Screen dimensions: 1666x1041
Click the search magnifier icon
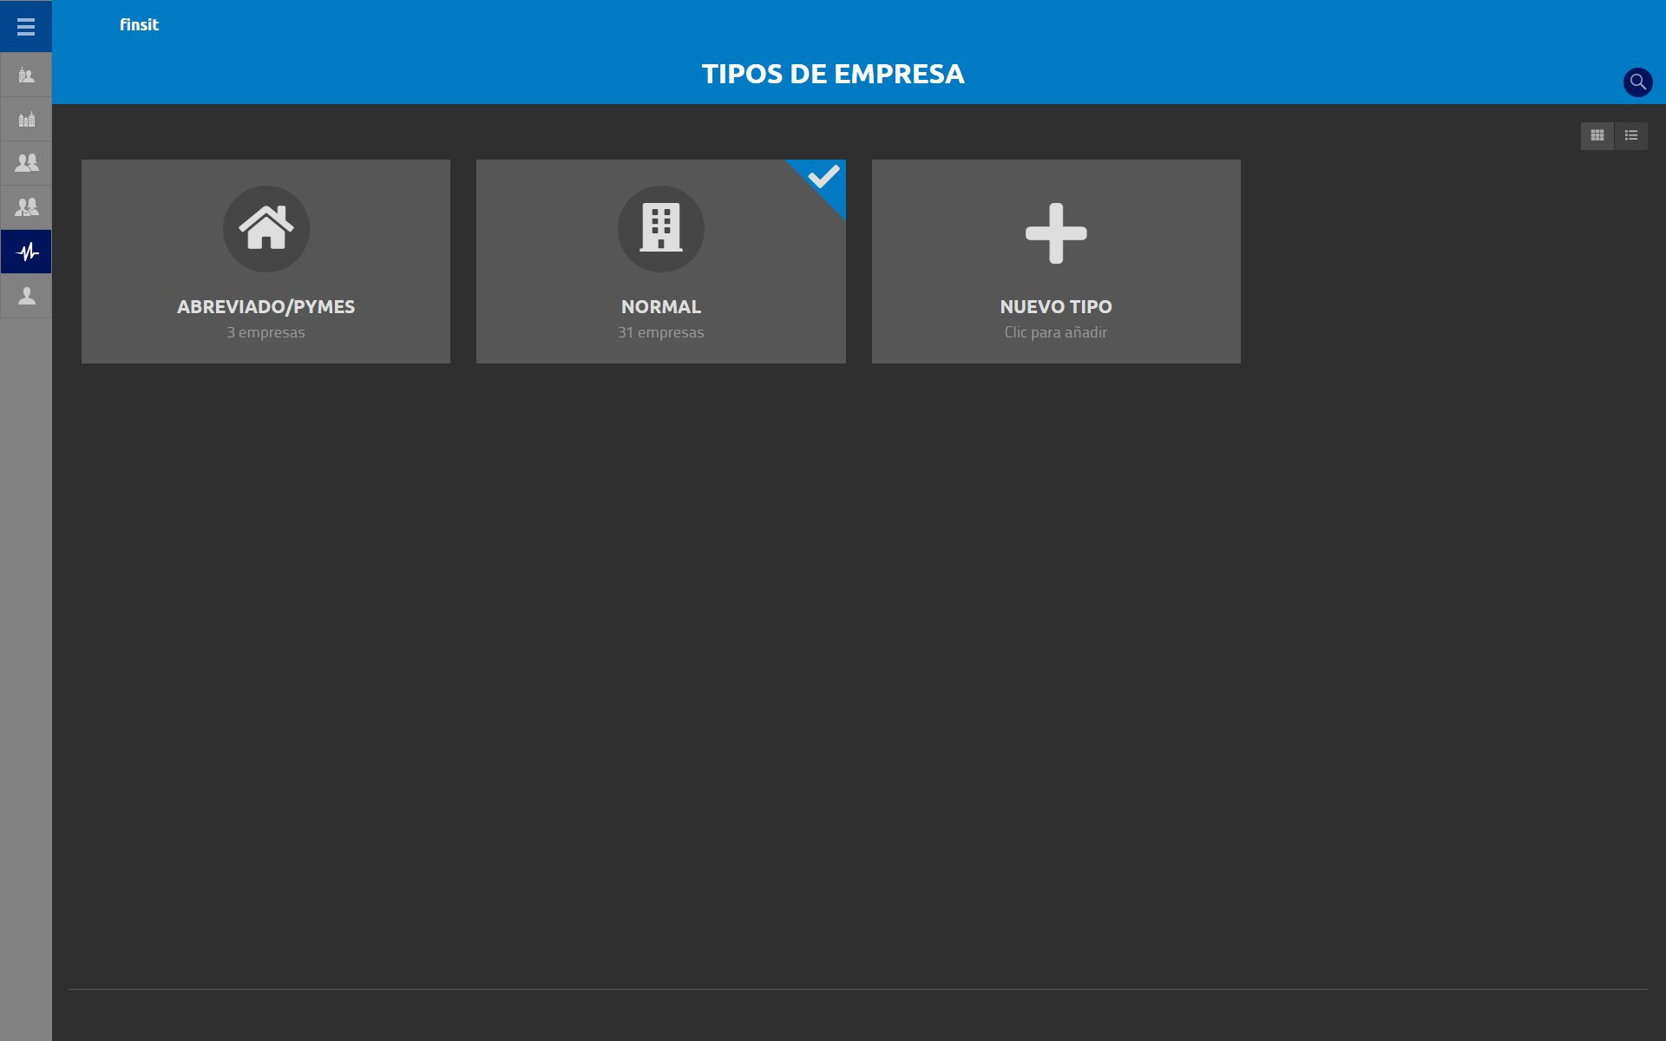pos(1637,82)
